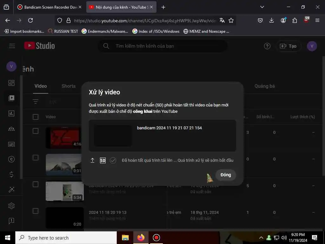Viewport: 325px width, 244px height.
Task: Click the SD processing icon in the dialog
Action: (x=103, y=160)
